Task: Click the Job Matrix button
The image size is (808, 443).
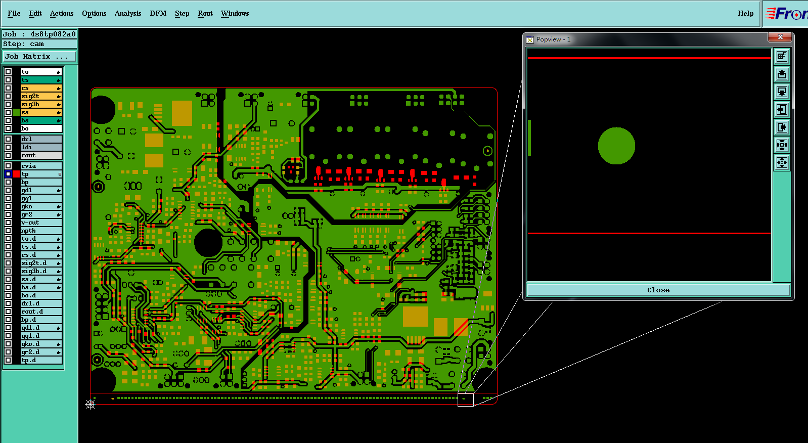Action: tap(39, 57)
